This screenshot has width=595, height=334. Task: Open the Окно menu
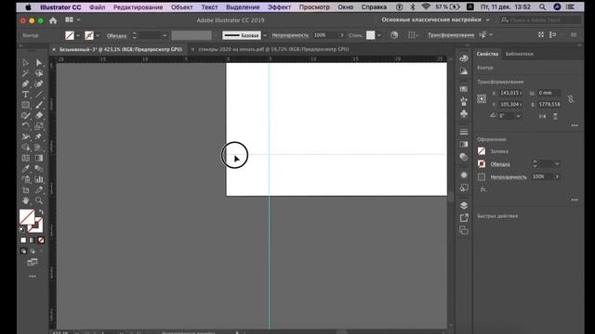[345, 7]
